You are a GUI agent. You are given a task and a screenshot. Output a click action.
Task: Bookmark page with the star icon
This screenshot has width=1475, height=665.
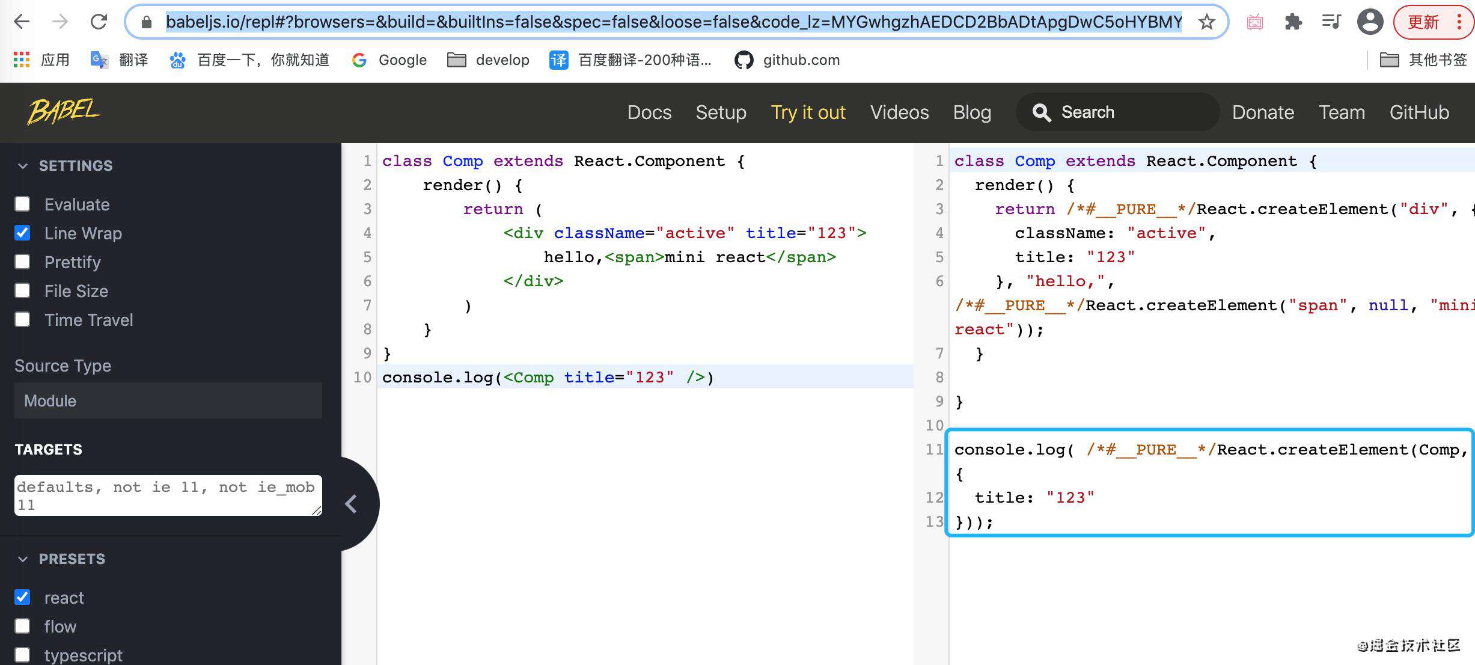(x=1206, y=22)
